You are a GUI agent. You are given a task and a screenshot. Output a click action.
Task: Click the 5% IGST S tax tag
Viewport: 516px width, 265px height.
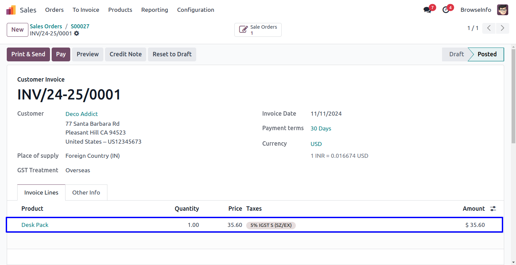tap(271, 225)
